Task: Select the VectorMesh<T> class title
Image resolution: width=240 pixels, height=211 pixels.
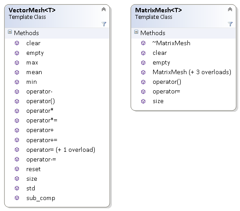Action: tap(32, 10)
